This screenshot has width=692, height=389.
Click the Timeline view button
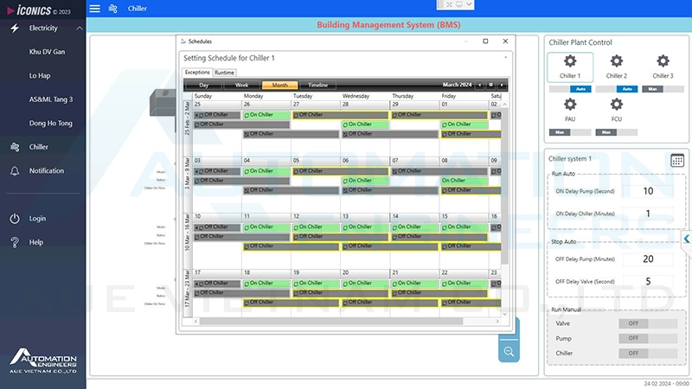tap(317, 86)
